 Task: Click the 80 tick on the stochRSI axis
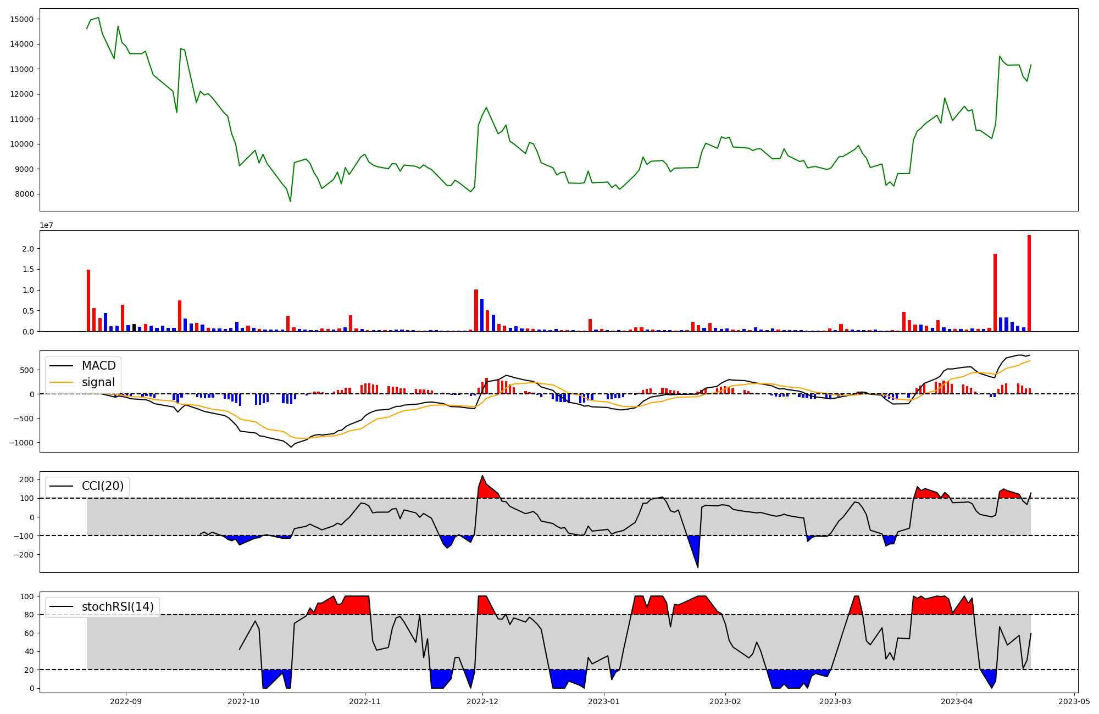[x=29, y=615]
